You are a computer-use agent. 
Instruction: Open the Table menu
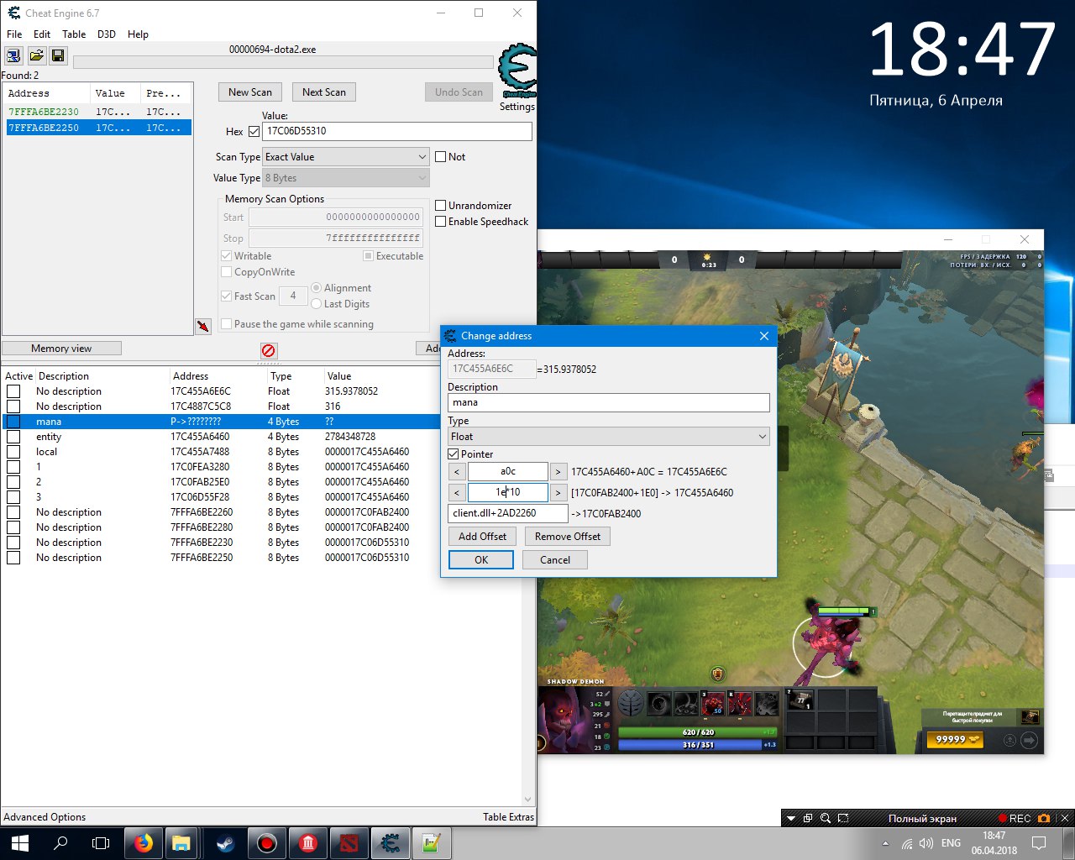74,34
